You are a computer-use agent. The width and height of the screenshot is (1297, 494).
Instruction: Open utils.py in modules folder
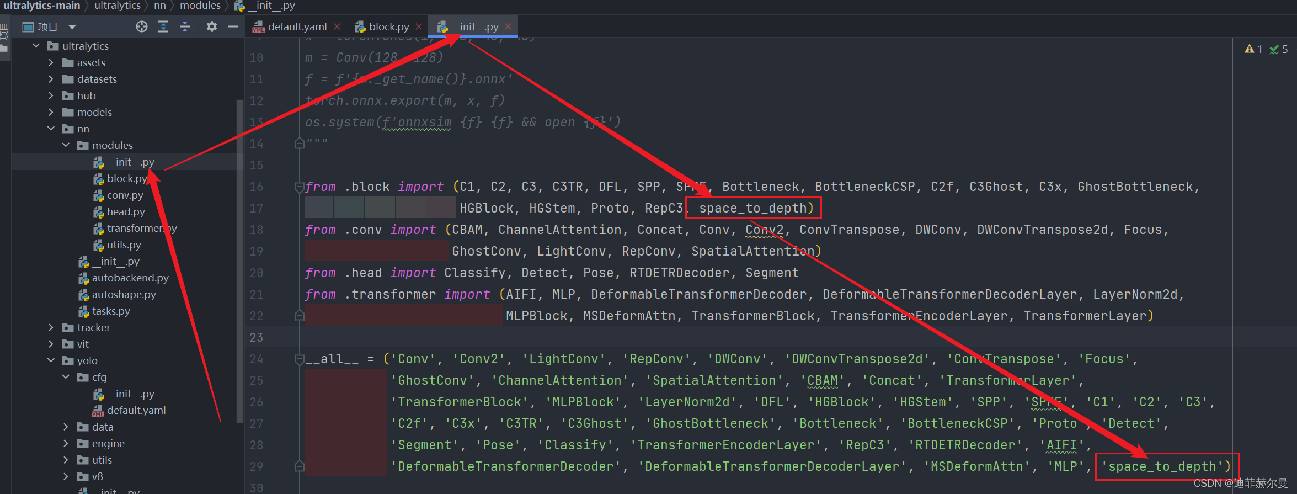[x=124, y=245]
